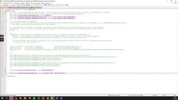This screenshot has height=100, width=178.
Task: Click the Redo toolbar icon
Action: 24,5
